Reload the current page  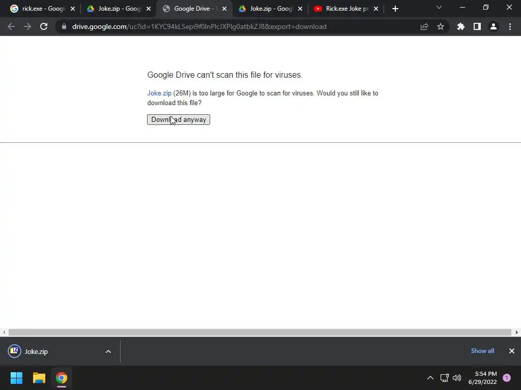tap(44, 26)
